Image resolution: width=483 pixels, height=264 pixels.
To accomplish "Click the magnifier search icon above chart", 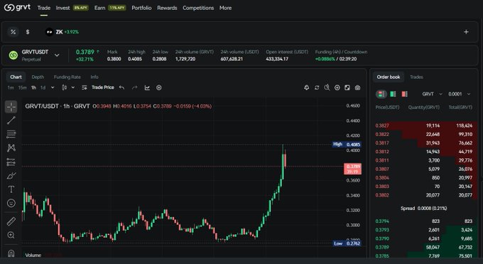I will click(x=327, y=88).
